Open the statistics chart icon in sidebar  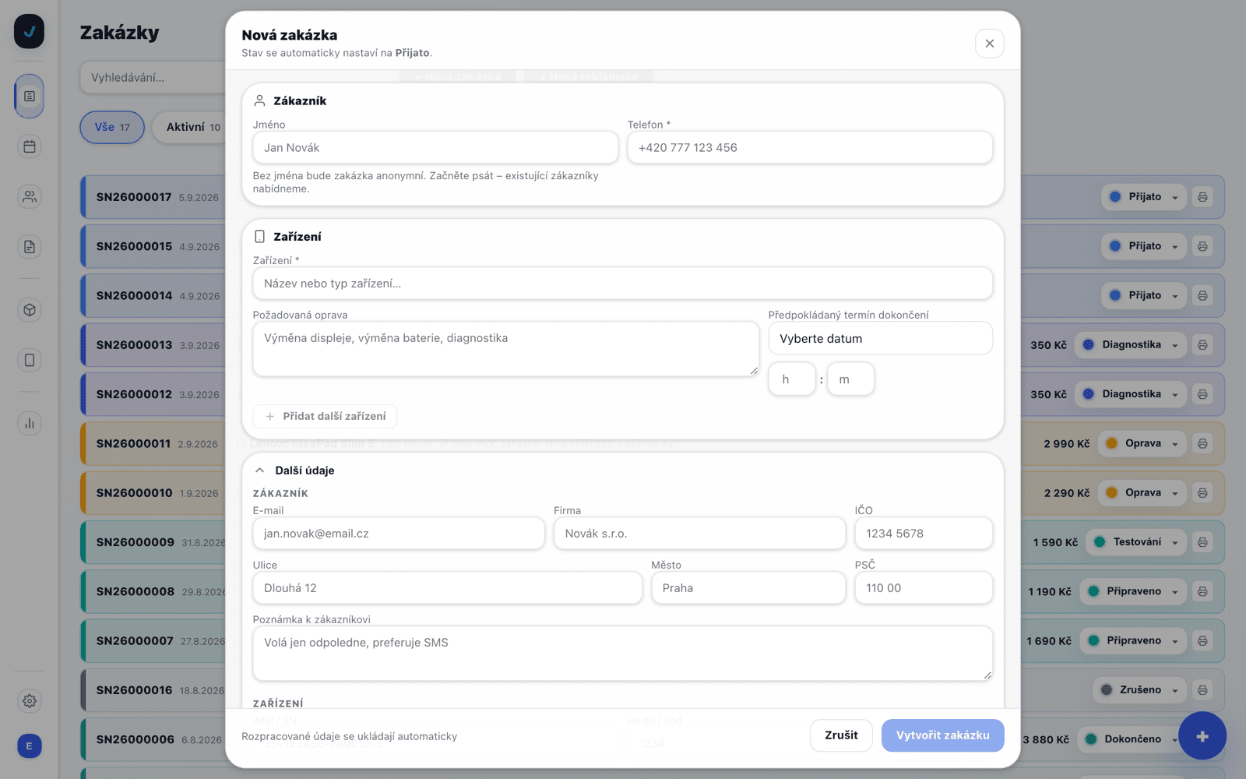click(30, 423)
